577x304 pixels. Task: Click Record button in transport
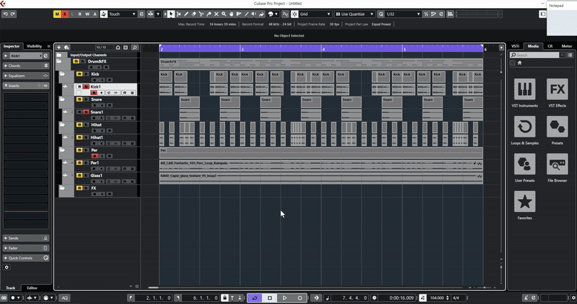pos(300,298)
